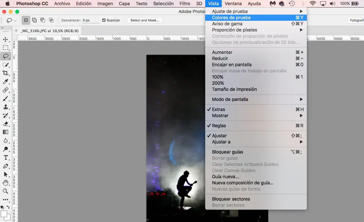The width and height of the screenshot is (364, 222).
Task: Switch to Add to selection mode
Action: (34, 20)
